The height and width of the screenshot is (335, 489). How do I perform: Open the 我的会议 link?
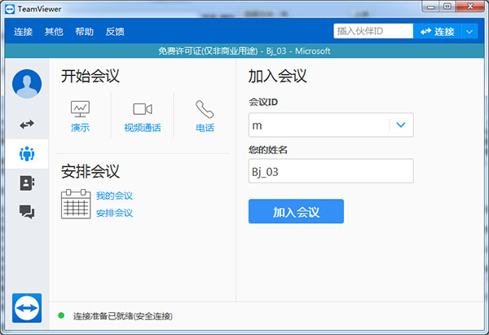[x=114, y=196]
